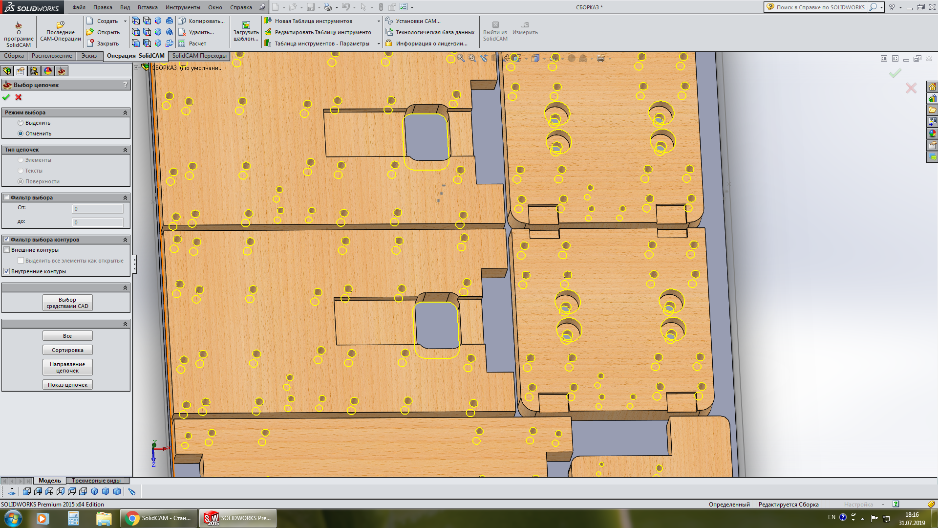Open 'Новая Таблица инструментов' tool
938x528 pixels.
tap(268, 21)
